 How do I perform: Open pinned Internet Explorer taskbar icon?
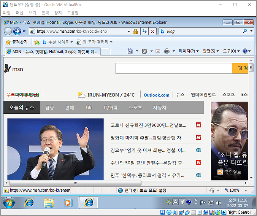[x=29, y=203]
